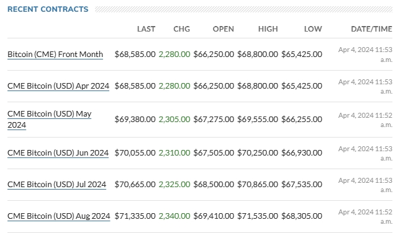Select May 2024 change 2,305.00

pos(174,119)
